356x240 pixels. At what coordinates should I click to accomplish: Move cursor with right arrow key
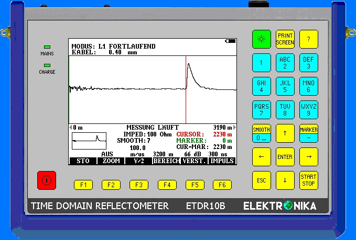pyautogui.click(x=308, y=157)
